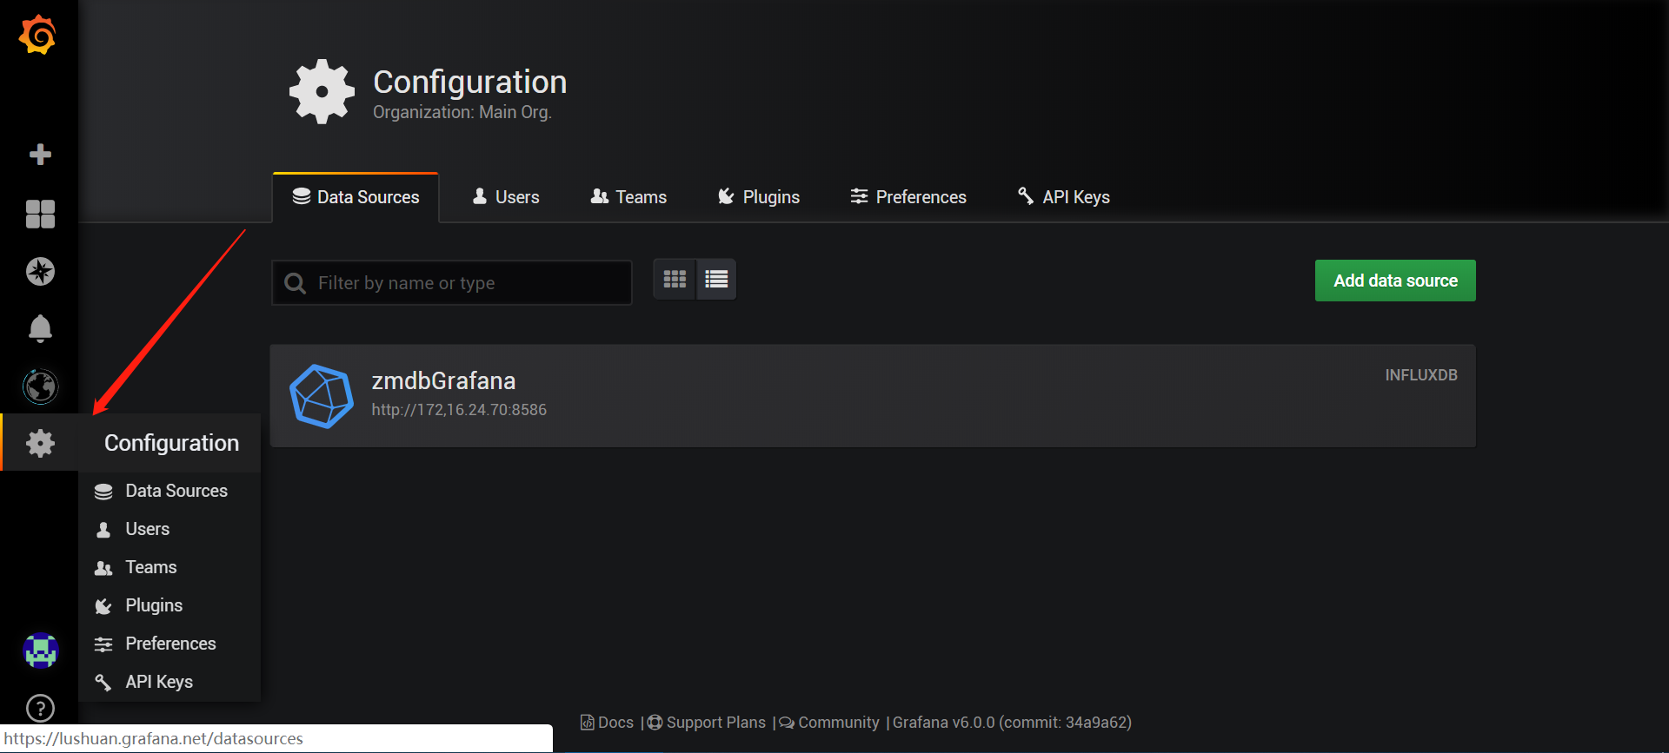
Task: Choose Teams in the flyout menu
Action: [151, 567]
